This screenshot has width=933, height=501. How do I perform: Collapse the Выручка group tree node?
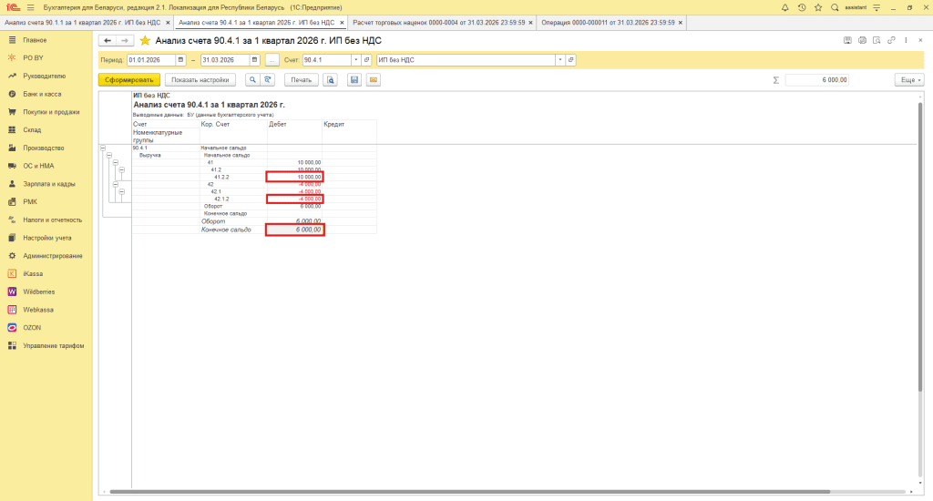tap(108, 156)
